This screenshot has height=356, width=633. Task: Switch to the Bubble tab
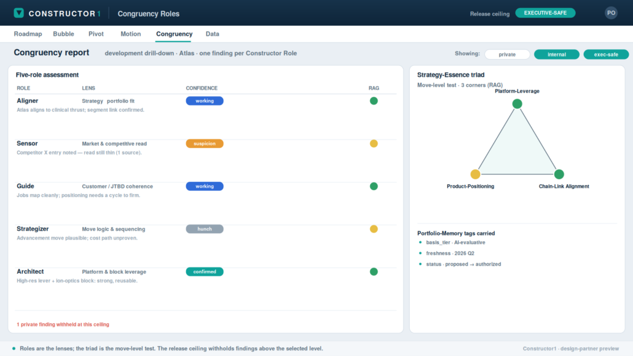tap(63, 34)
